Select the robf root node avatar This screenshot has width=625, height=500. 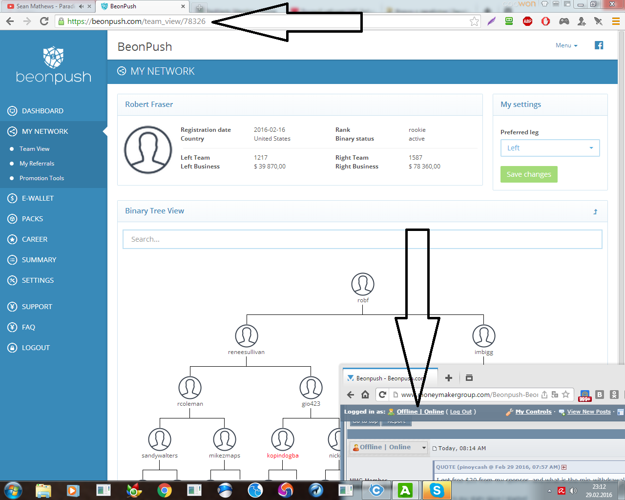click(x=363, y=284)
